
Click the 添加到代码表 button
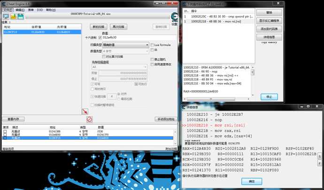click(269, 29)
